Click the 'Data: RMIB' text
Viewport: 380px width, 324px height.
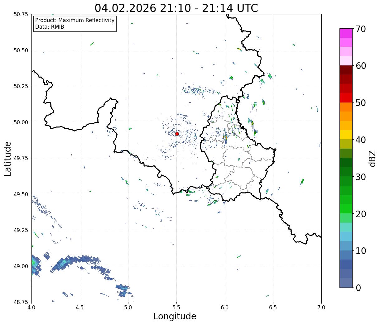pos(50,27)
